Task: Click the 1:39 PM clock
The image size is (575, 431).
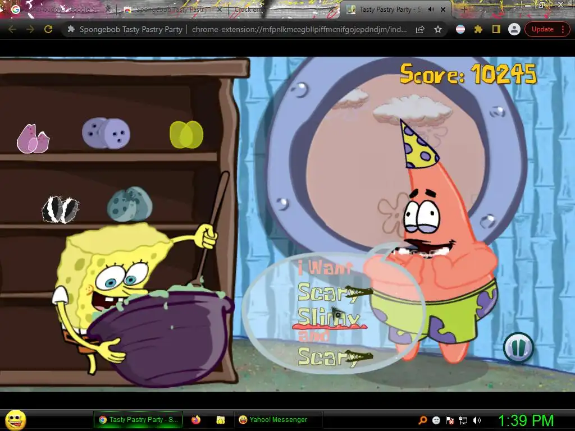Action: tap(526, 420)
